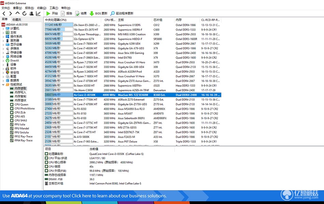Open the 查看(V) menu
The image size is (324, 204).
[17, 8]
